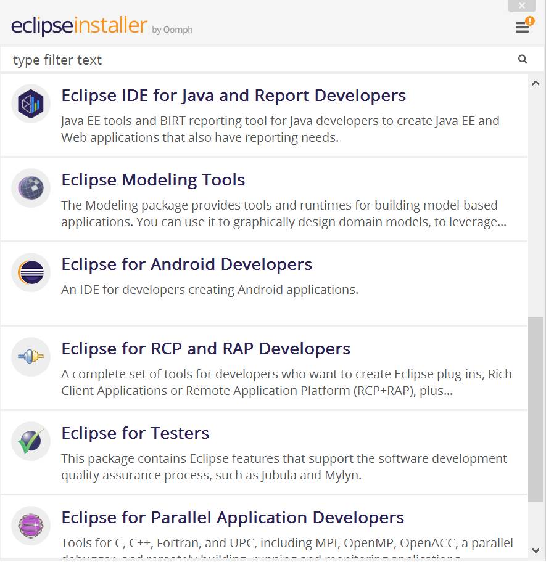Close the Eclipse Installer window

[x=522, y=6]
